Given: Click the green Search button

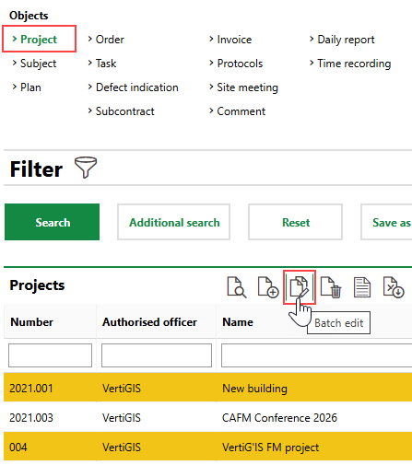Looking at the screenshot, I should pos(52,222).
